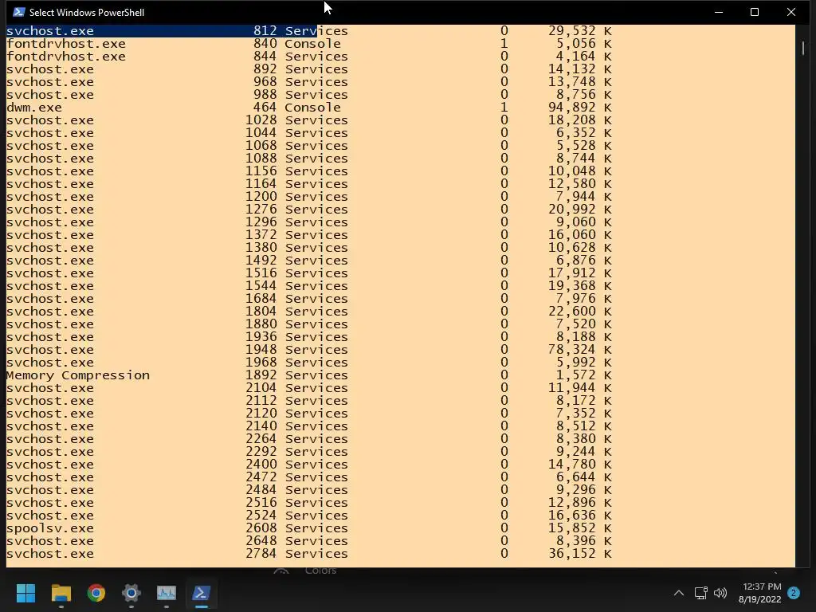Click svchost.exe with PID 1028
The height and width of the screenshot is (612, 816).
click(x=50, y=120)
